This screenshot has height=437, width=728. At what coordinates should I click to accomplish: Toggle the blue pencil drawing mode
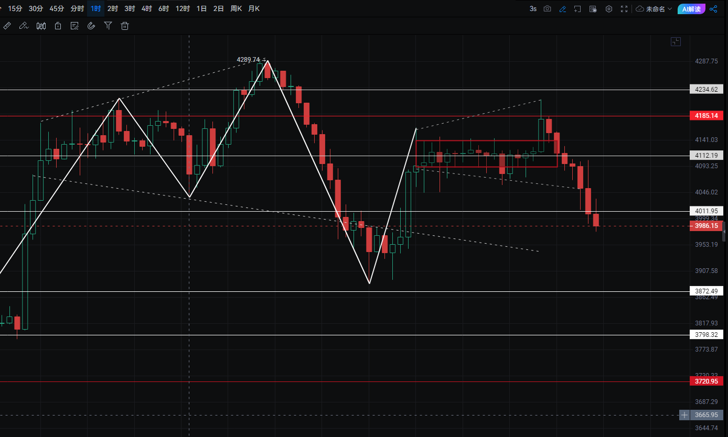(x=563, y=9)
